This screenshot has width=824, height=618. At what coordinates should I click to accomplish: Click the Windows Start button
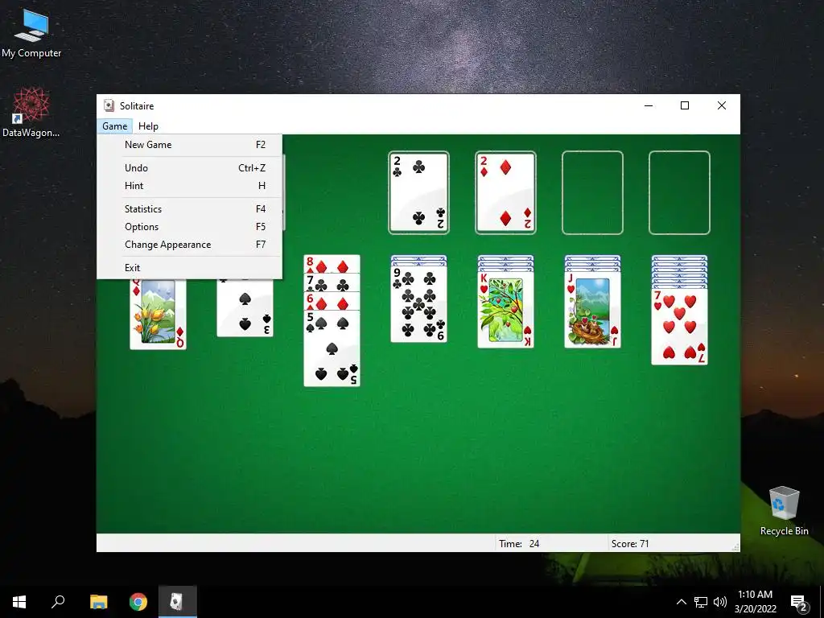(x=19, y=602)
